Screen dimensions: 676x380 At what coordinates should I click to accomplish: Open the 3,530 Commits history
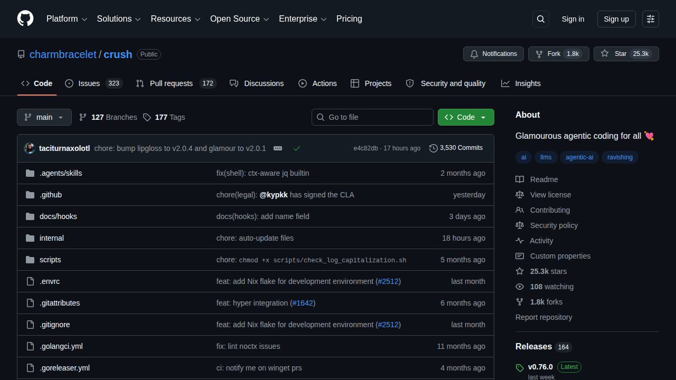click(456, 148)
